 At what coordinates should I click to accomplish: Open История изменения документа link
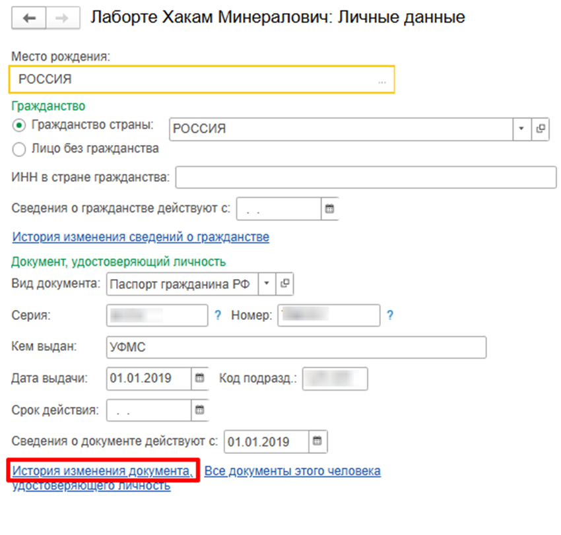coord(102,472)
